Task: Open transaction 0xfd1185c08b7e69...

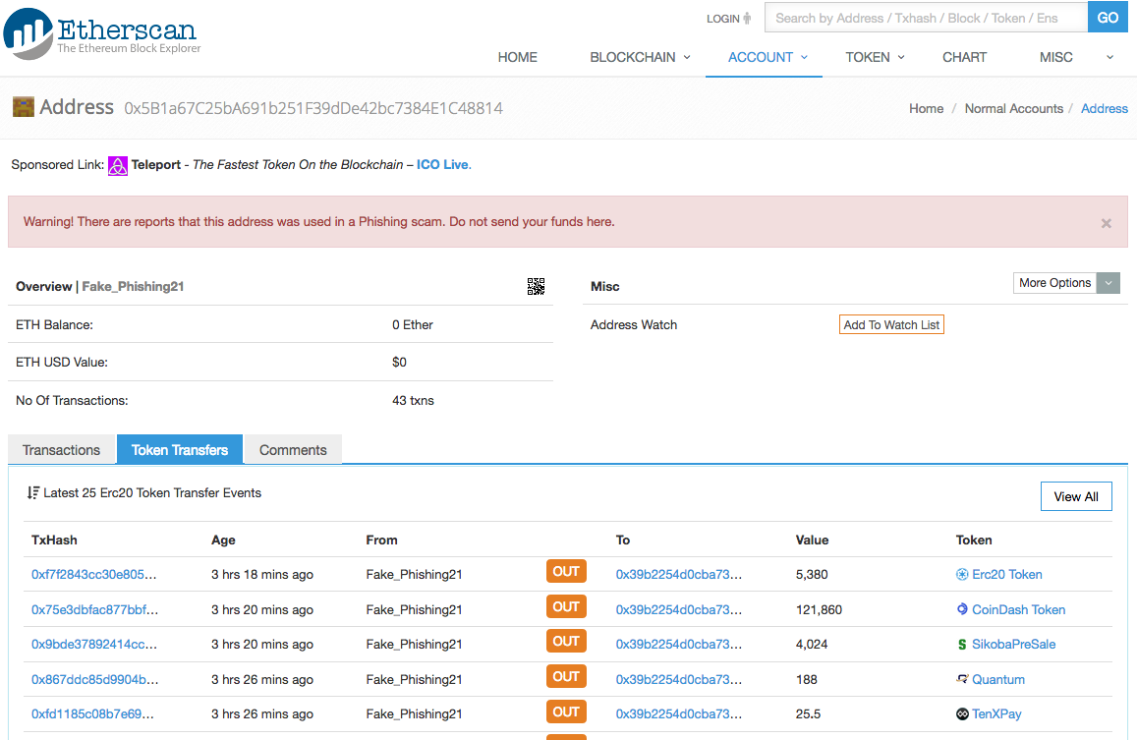Action: coord(92,713)
